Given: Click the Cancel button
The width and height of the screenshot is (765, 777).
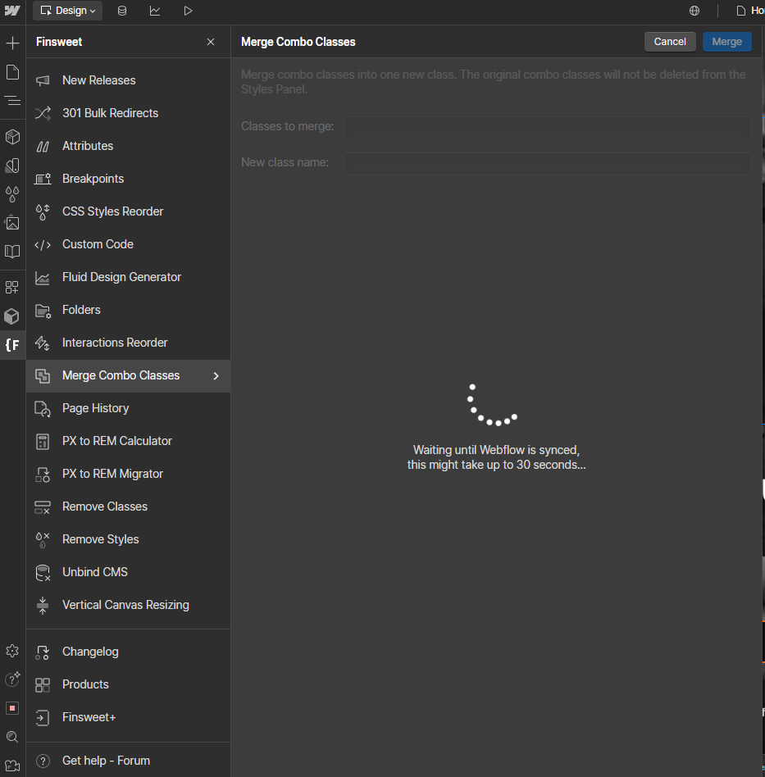Looking at the screenshot, I should (670, 42).
